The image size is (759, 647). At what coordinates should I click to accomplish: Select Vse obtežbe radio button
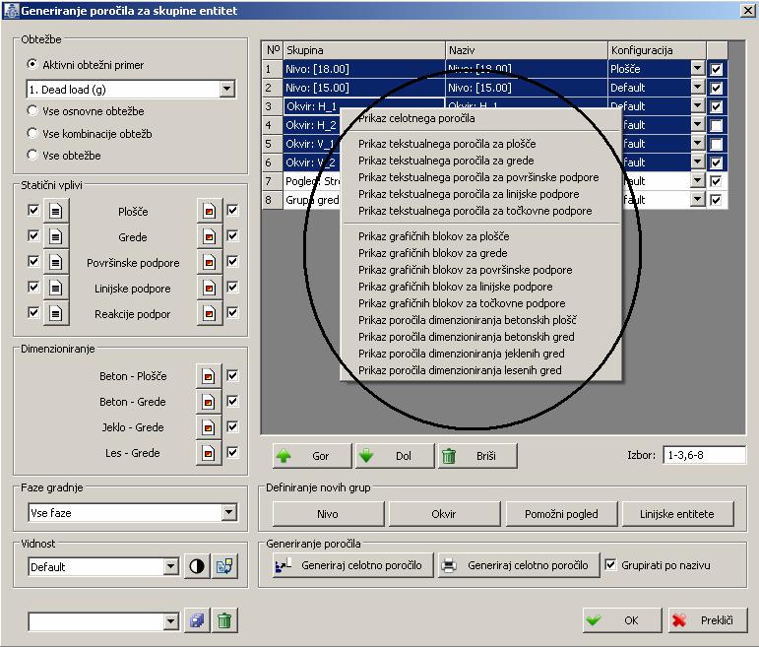coord(32,155)
